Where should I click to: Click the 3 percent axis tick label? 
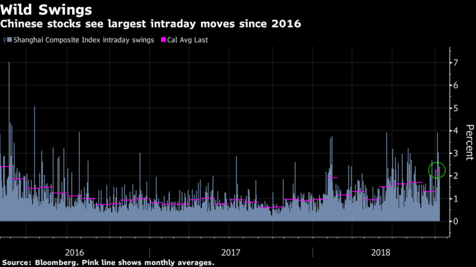coord(455,153)
